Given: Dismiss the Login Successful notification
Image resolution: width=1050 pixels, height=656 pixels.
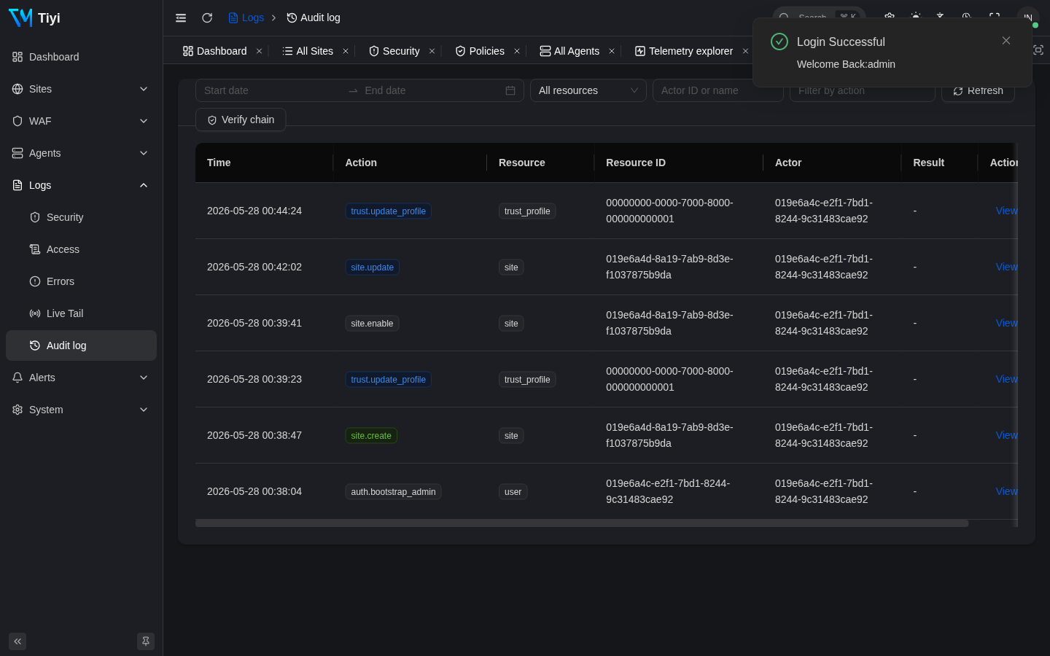Looking at the screenshot, I should (1006, 41).
